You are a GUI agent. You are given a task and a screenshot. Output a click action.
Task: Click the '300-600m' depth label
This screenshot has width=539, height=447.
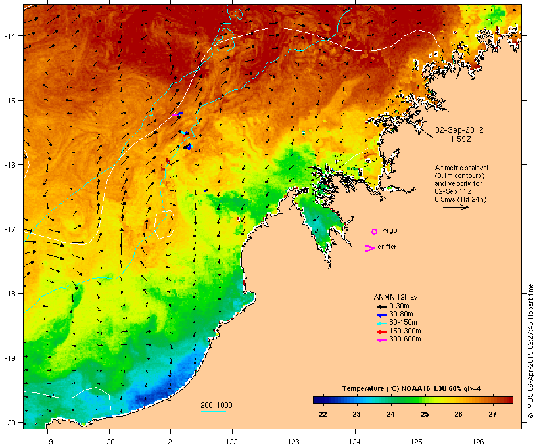tap(405, 339)
